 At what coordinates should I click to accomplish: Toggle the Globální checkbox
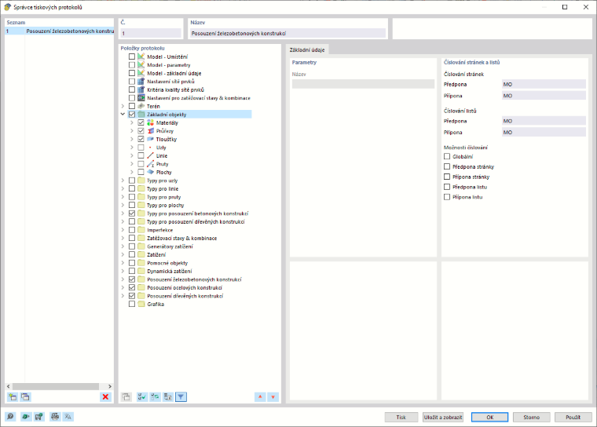click(x=447, y=156)
